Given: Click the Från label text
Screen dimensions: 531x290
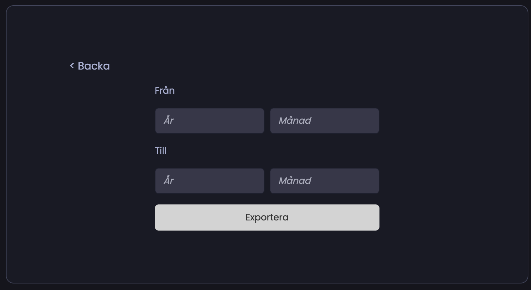Looking at the screenshot, I should coord(165,90).
